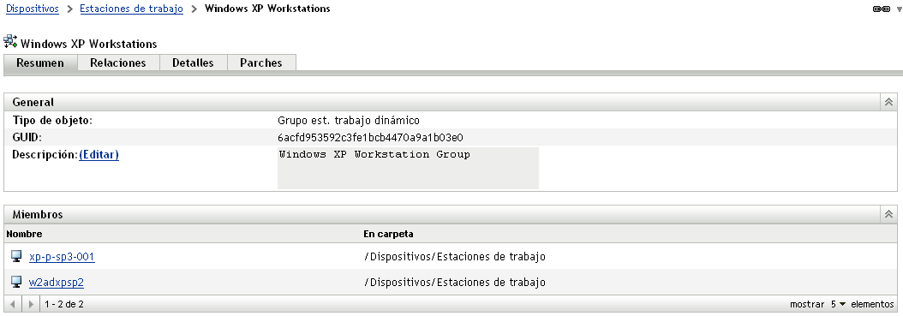Switch to the Relaciones tab

tap(118, 63)
